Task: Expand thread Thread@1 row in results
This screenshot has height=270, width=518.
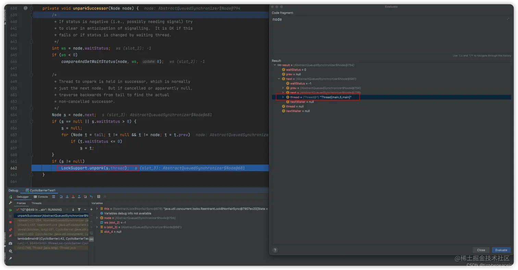Action: (x=283, y=97)
